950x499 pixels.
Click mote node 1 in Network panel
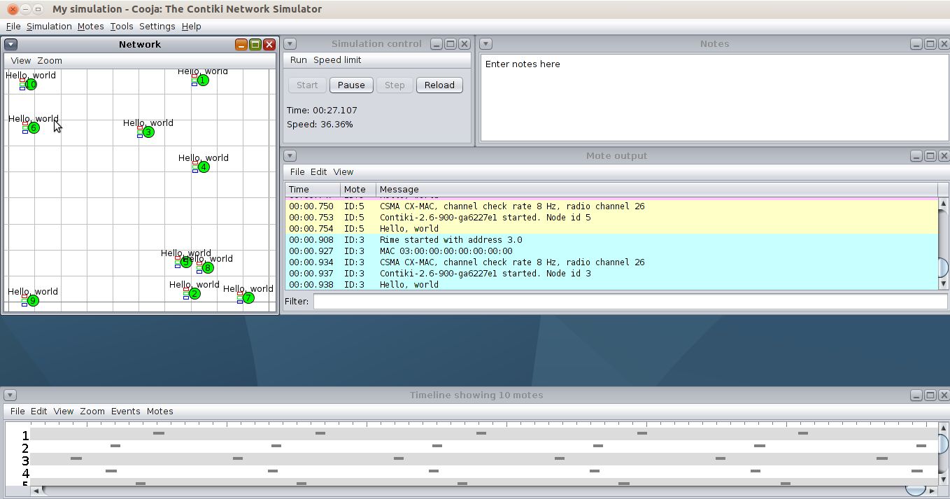pyautogui.click(x=203, y=80)
